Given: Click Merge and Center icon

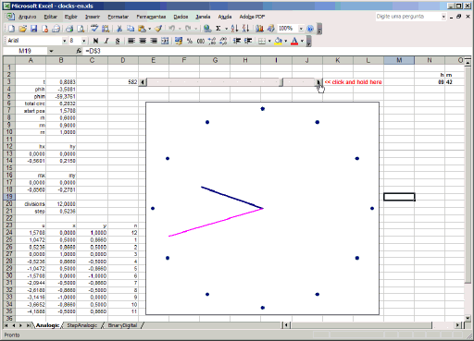Looking at the screenshot, I should click(165, 41).
